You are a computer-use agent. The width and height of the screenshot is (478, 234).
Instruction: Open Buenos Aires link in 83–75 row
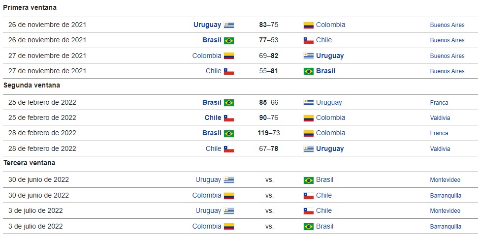point(447,25)
